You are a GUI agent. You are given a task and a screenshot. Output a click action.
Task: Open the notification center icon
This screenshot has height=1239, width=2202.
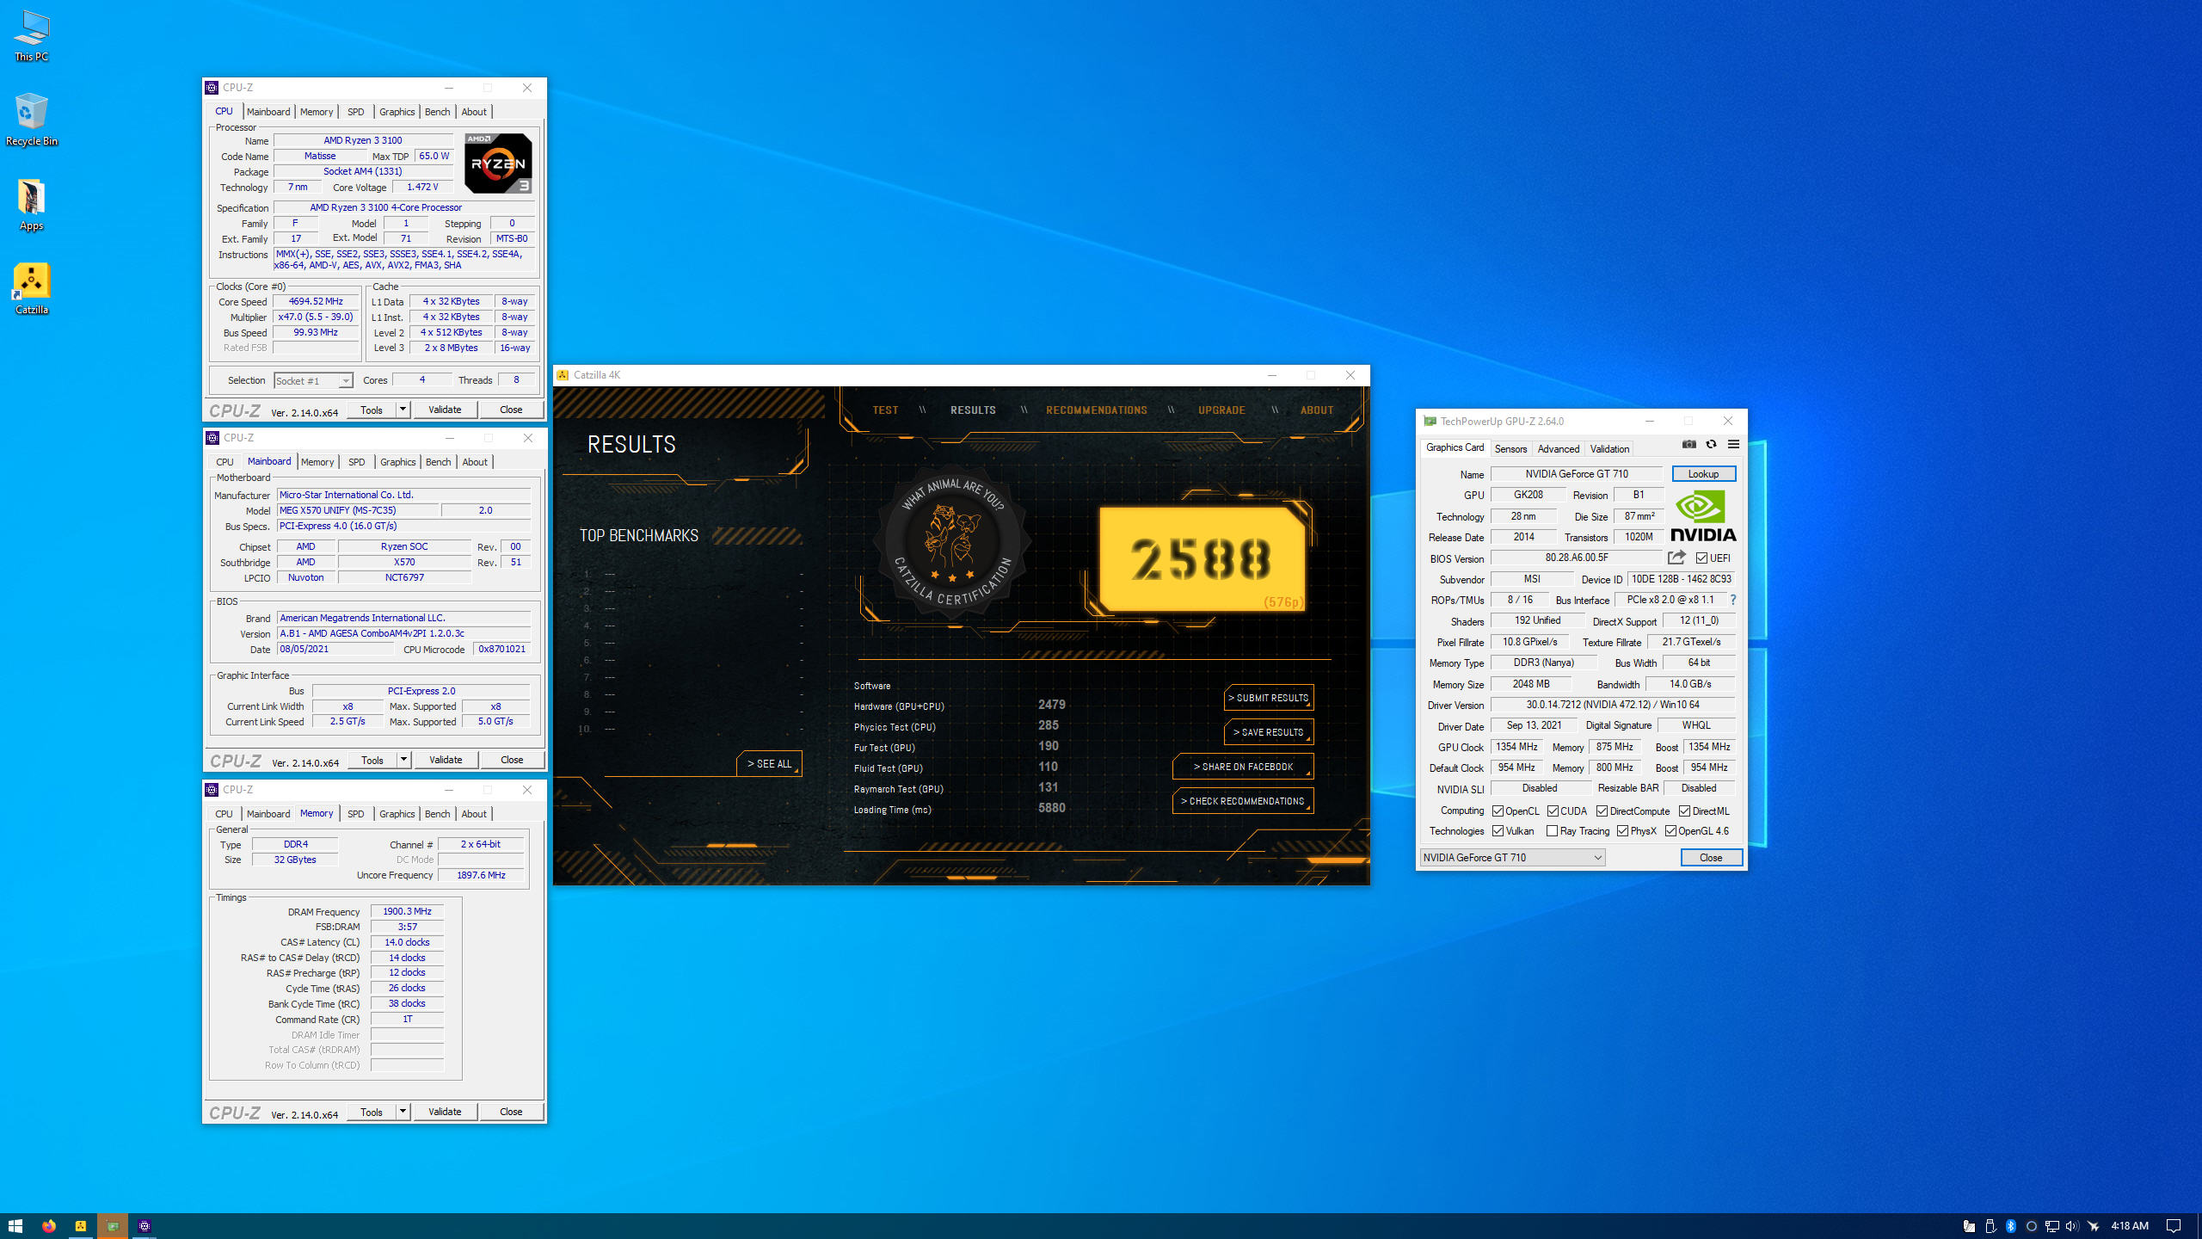pos(2174,1226)
